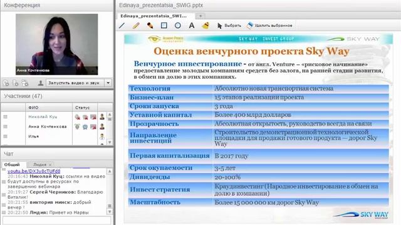This screenshot has height=225, width=401.
Task: Click Запустить видео и звук button
Action: pos(75,83)
